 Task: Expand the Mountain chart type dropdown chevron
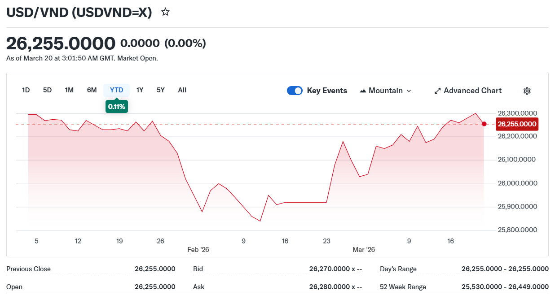point(409,91)
